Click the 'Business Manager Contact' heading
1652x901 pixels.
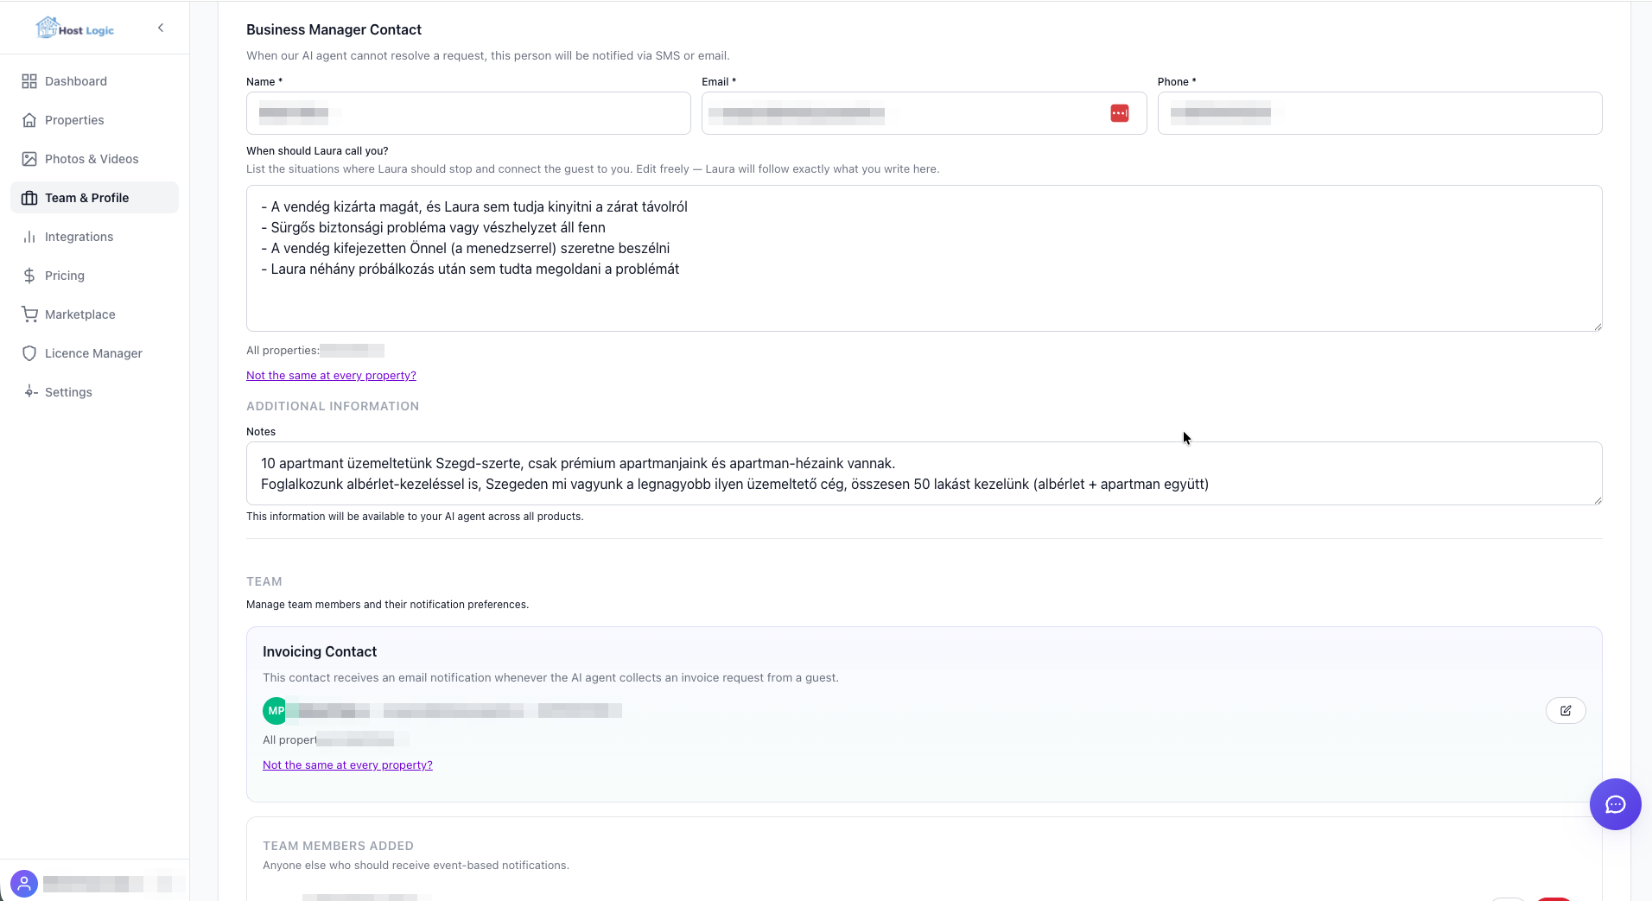tap(334, 29)
